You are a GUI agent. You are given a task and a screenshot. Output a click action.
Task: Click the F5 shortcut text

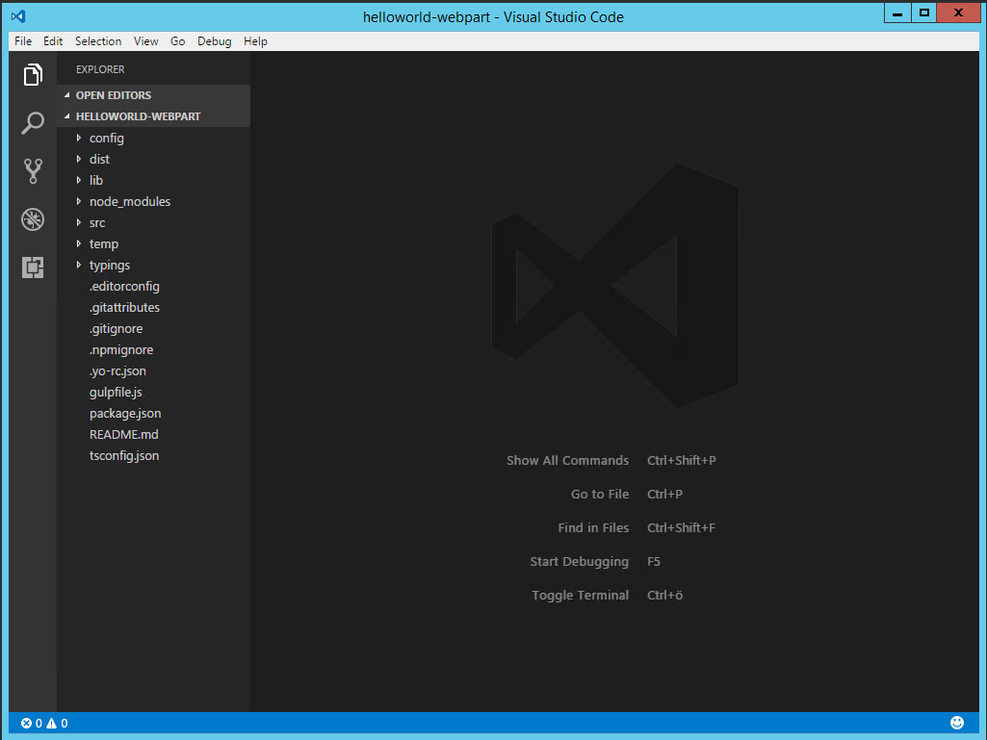click(x=654, y=561)
